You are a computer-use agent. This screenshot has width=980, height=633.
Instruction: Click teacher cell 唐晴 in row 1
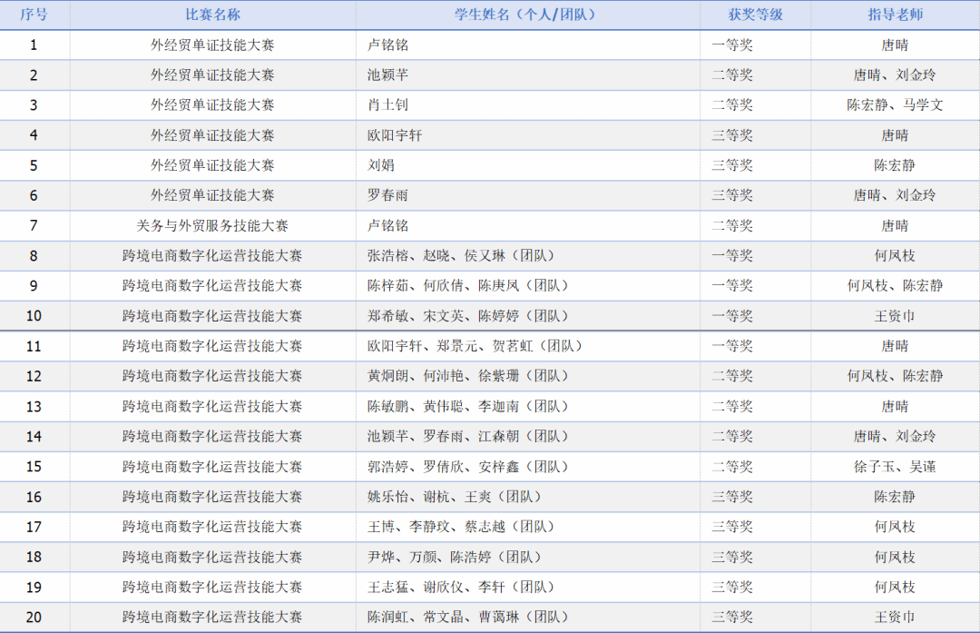point(895,45)
